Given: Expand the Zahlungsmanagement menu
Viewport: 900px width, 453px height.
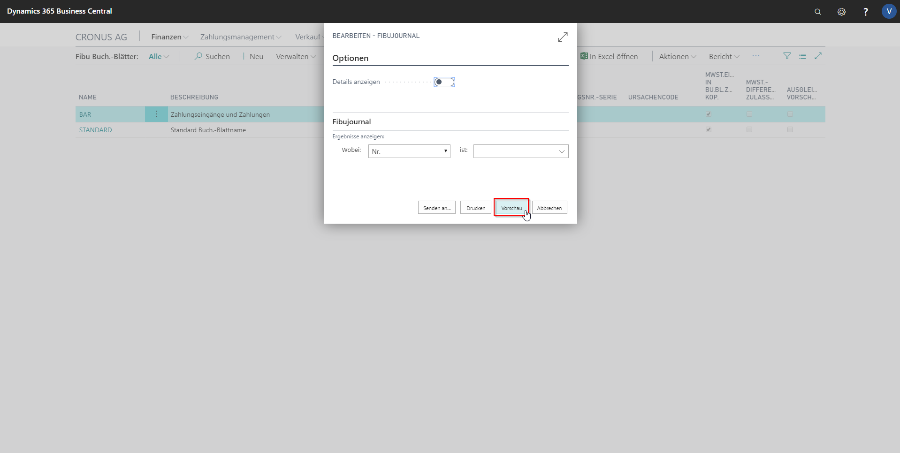Looking at the screenshot, I should tap(241, 37).
